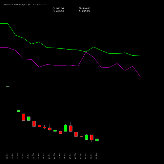Screen dimensions: 164x164
Task: Click the 17 Nov date label
Action: coord(28,156)
